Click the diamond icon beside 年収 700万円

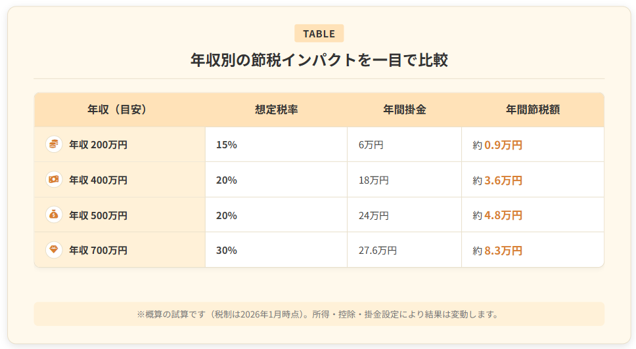click(54, 250)
